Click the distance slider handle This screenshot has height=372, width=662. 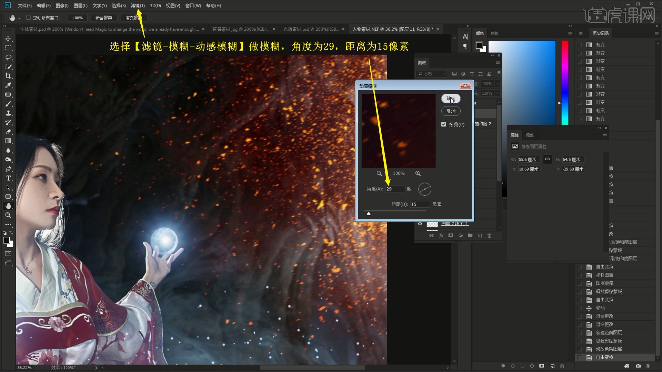[x=369, y=214]
